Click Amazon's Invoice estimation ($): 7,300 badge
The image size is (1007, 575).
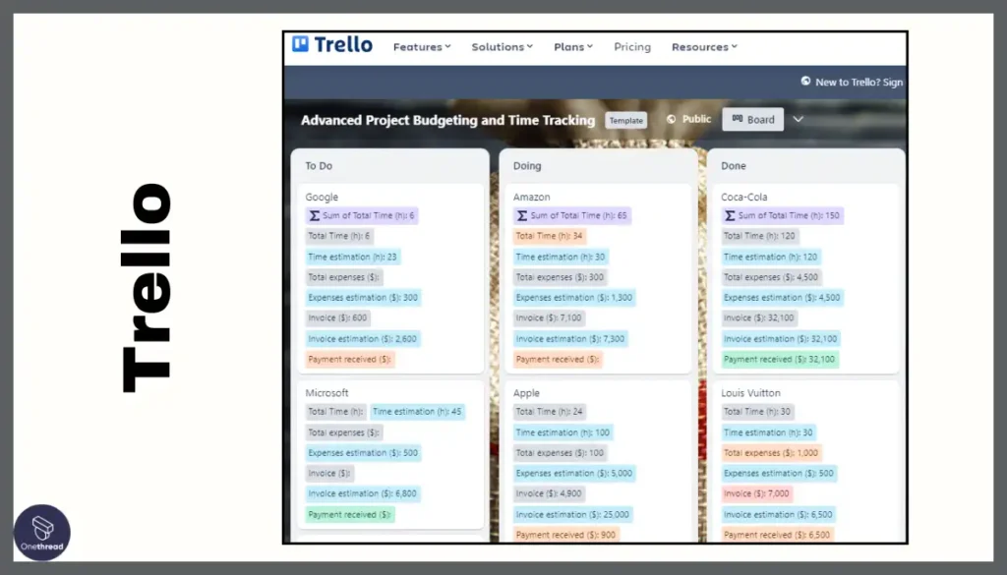click(x=570, y=339)
